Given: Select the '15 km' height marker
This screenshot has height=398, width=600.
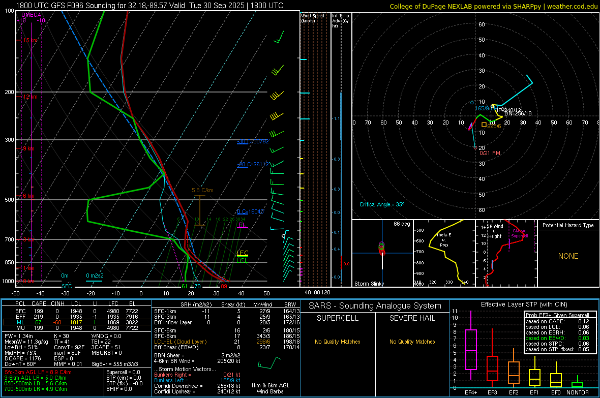Looking at the screenshot, I should 30,40.
